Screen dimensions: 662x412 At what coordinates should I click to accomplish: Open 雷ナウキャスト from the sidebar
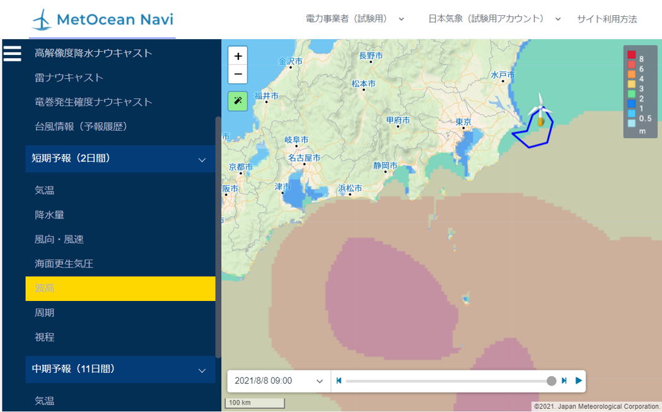[x=69, y=78]
